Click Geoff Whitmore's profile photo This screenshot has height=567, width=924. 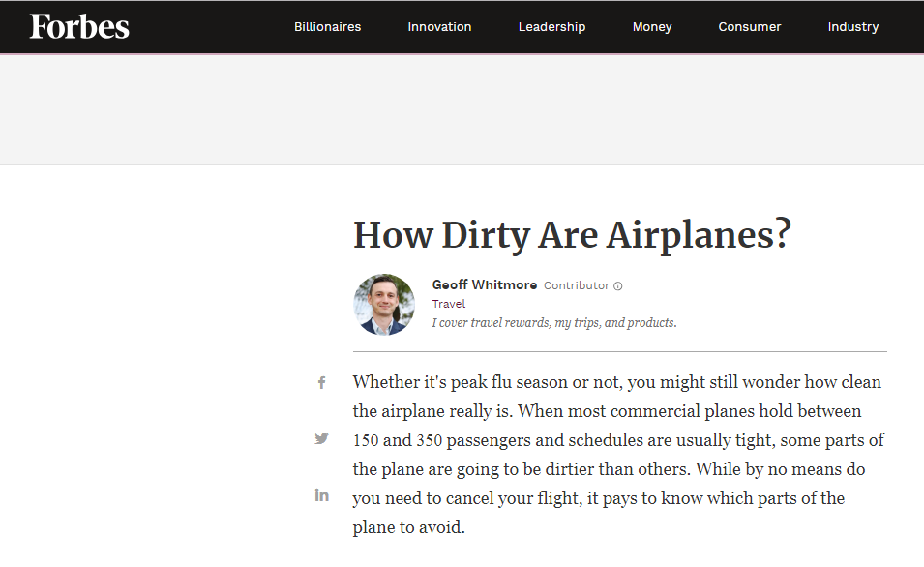click(x=384, y=305)
